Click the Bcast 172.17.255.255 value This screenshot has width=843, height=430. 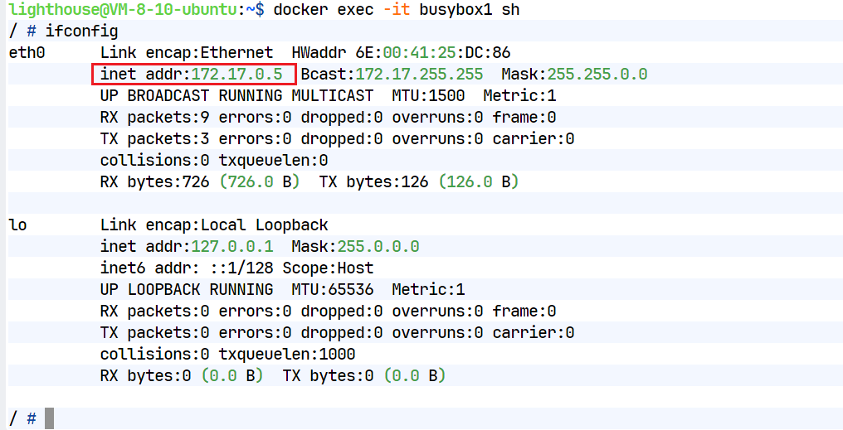click(419, 74)
